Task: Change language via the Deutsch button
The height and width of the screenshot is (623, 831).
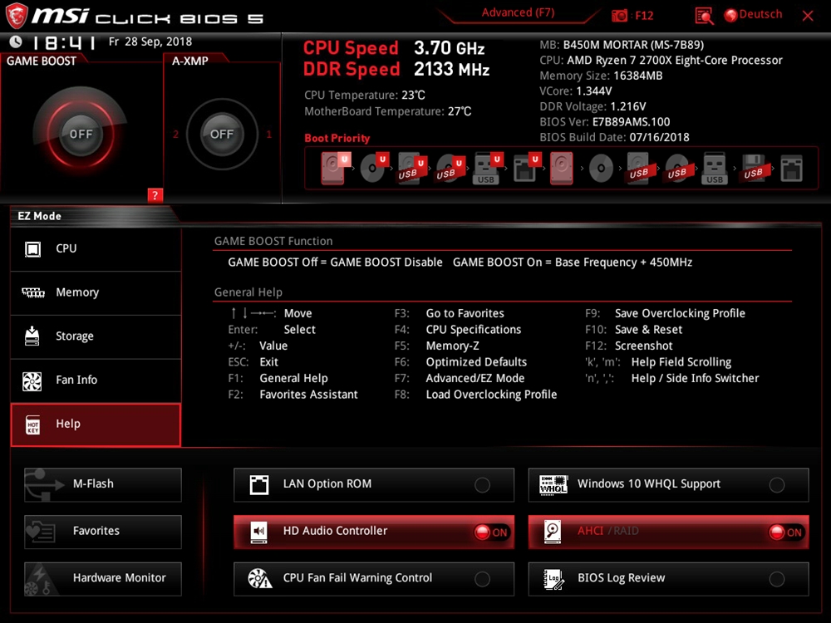Action: (753, 14)
